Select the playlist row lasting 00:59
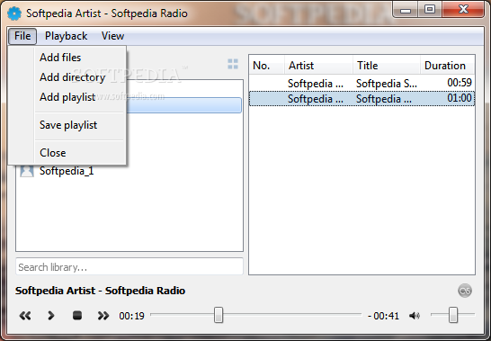Viewport: 491px width, 341px height. pyautogui.click(x=362, y=83)
